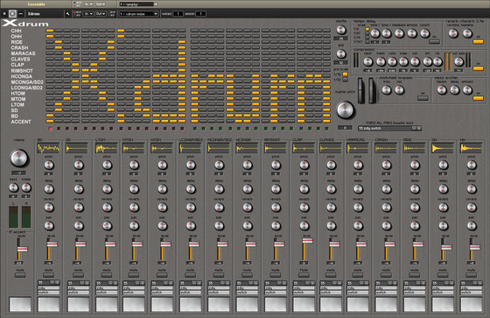Screen dimensions: 490x318
Task: Click the HH channel waveform display
Action: [472, 148]
